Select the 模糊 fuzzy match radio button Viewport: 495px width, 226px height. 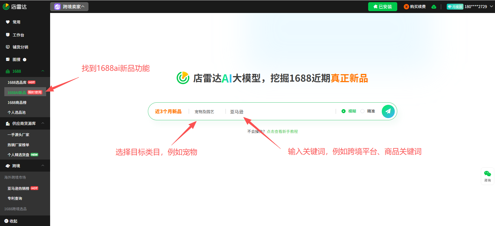click(343, 111)
